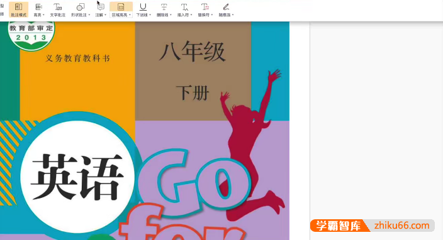Select the 随意画 freehand draw icon
The height and width of the screenshot is (240, 443).
click(226, 7)
